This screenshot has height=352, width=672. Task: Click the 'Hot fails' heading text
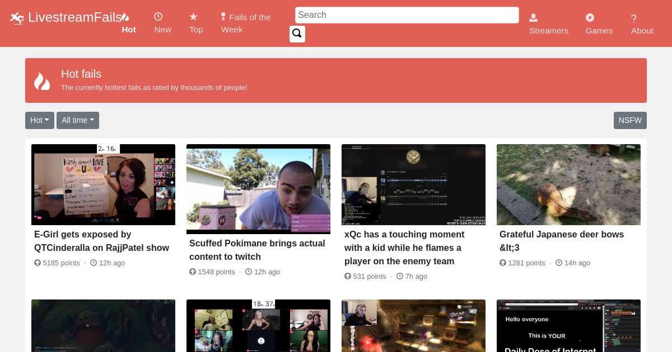81,74
